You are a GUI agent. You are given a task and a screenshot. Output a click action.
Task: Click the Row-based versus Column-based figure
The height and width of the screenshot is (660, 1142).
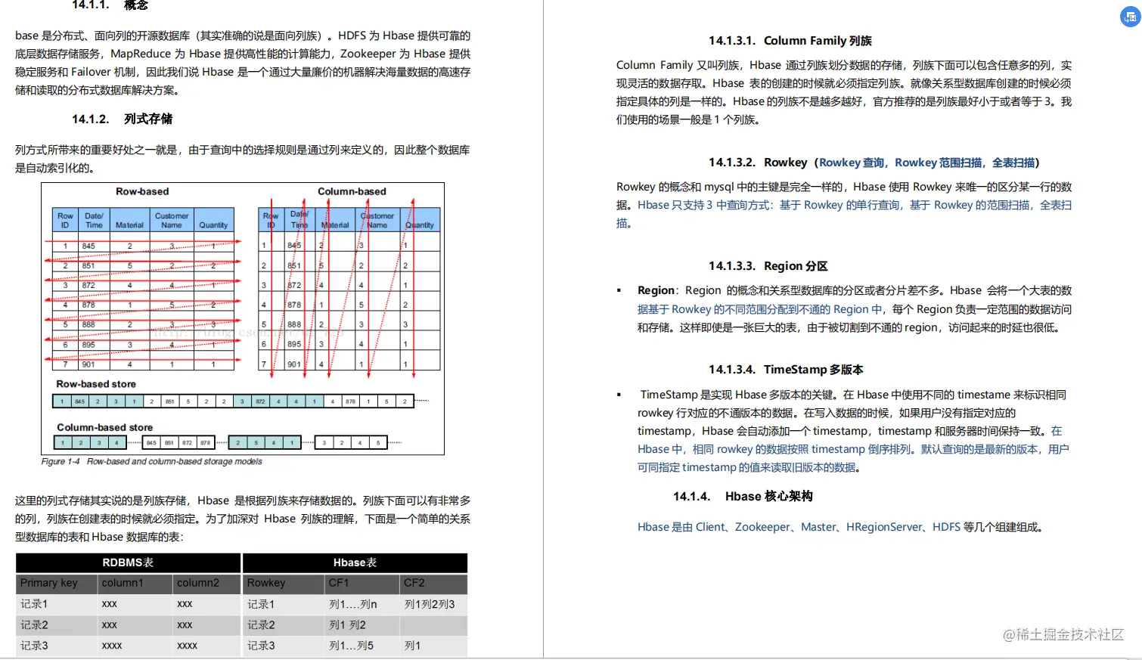coord(242,318)
